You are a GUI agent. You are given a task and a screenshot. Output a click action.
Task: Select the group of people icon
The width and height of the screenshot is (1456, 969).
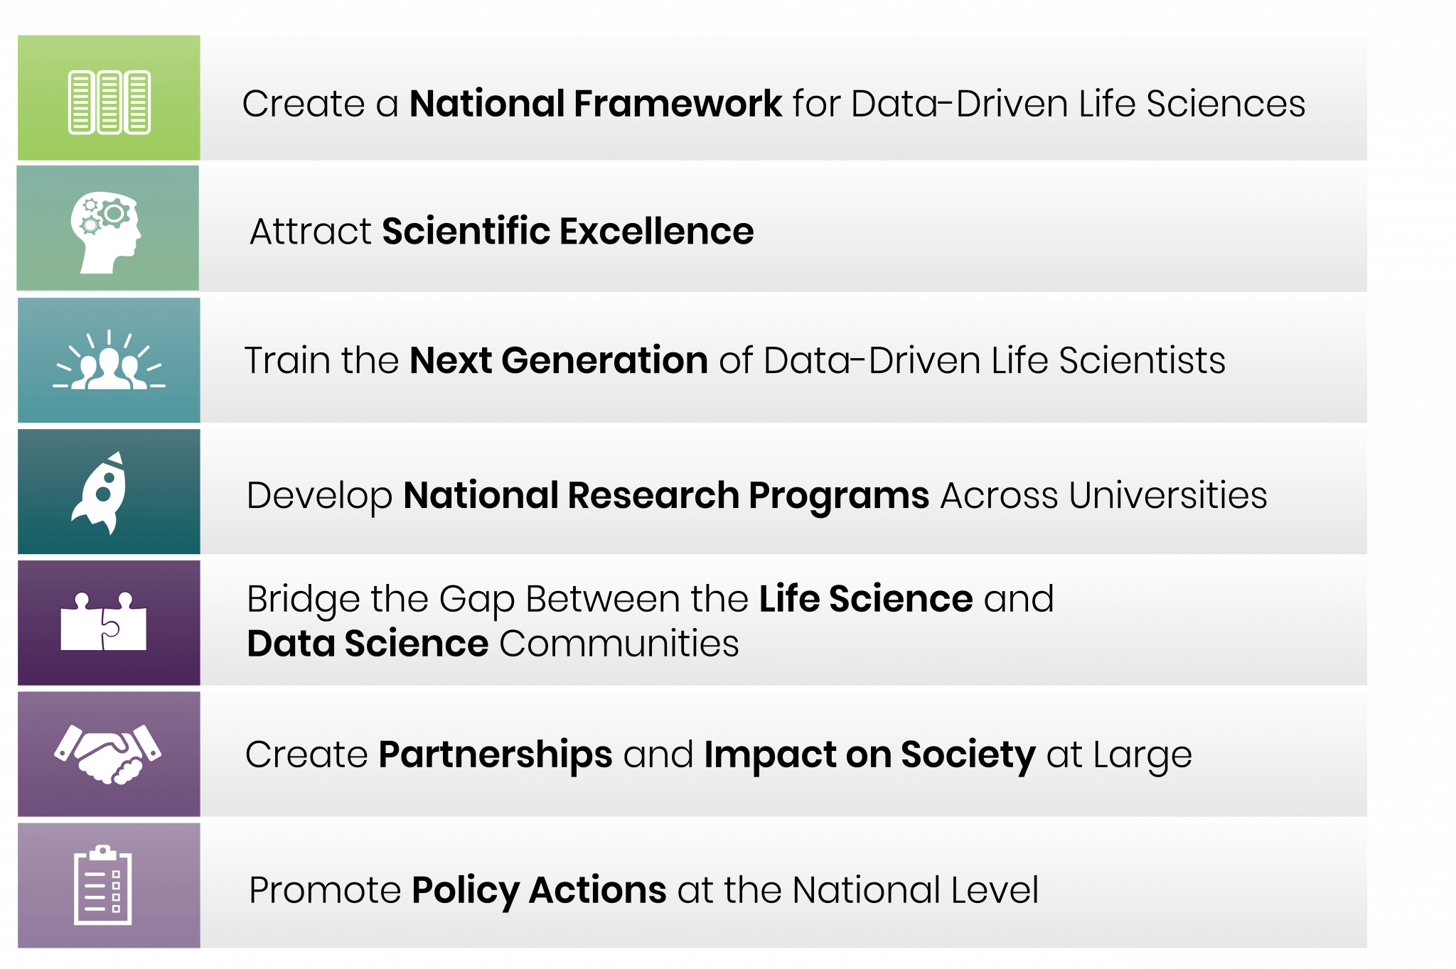[x=109, y=362]
